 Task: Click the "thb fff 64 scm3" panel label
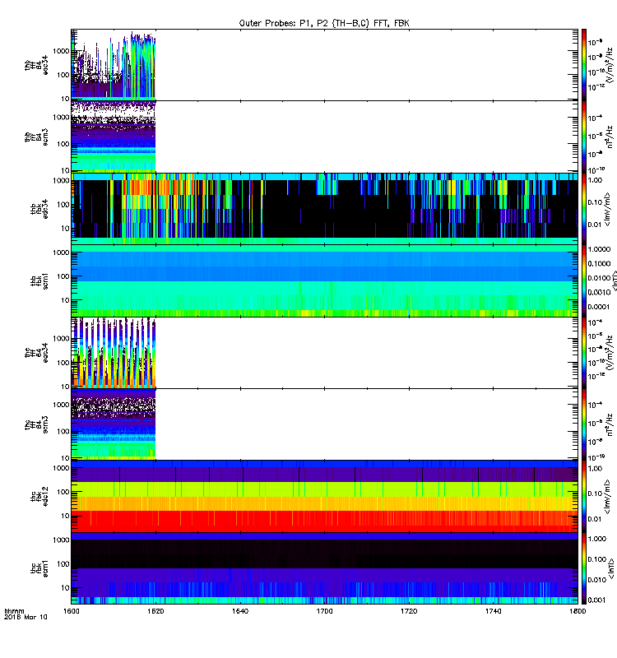coord(36,137)
